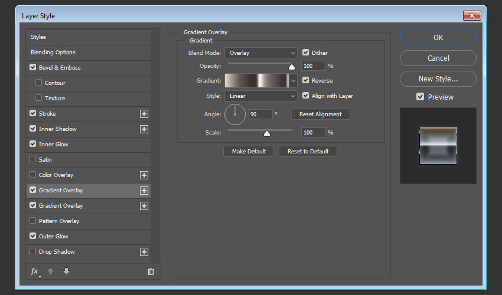The image size is (502, 295).
Task: Click the move effect down arrow
Action: (66, 271)
